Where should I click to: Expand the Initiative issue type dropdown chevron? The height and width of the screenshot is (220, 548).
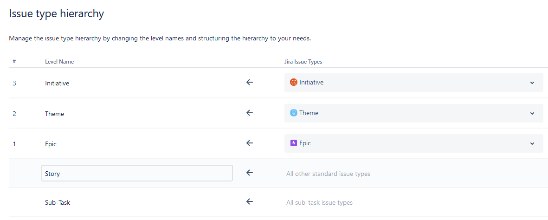(x=532, y=83)
